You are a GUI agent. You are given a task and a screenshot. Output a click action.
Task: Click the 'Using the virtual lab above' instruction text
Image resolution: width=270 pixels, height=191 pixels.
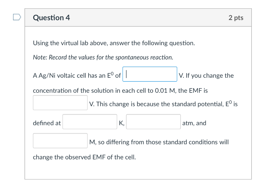click(114, 43)
